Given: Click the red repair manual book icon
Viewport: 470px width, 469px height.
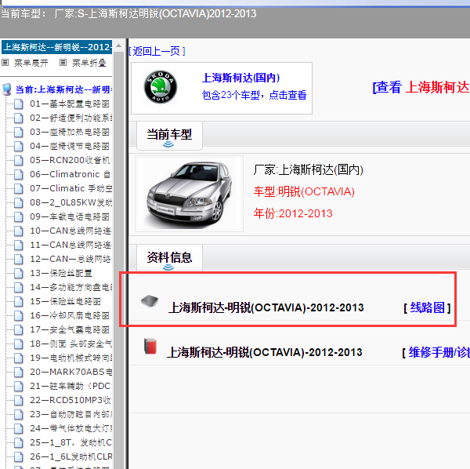Looking at the screenshot, I should coord(150,347).
